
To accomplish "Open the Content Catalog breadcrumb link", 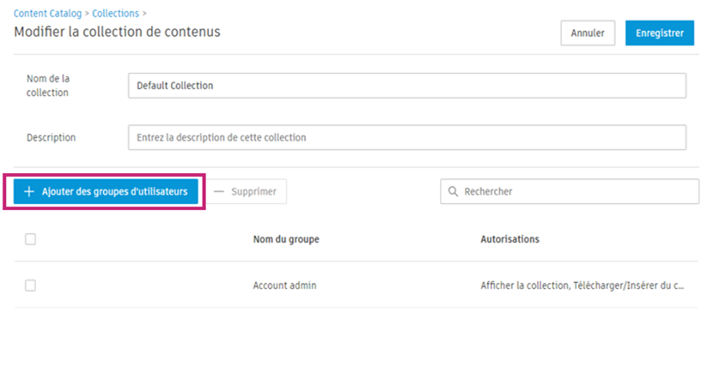I will pyautogui.click(x=47, y=14).
